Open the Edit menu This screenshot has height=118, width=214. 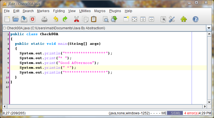(16, 11)
